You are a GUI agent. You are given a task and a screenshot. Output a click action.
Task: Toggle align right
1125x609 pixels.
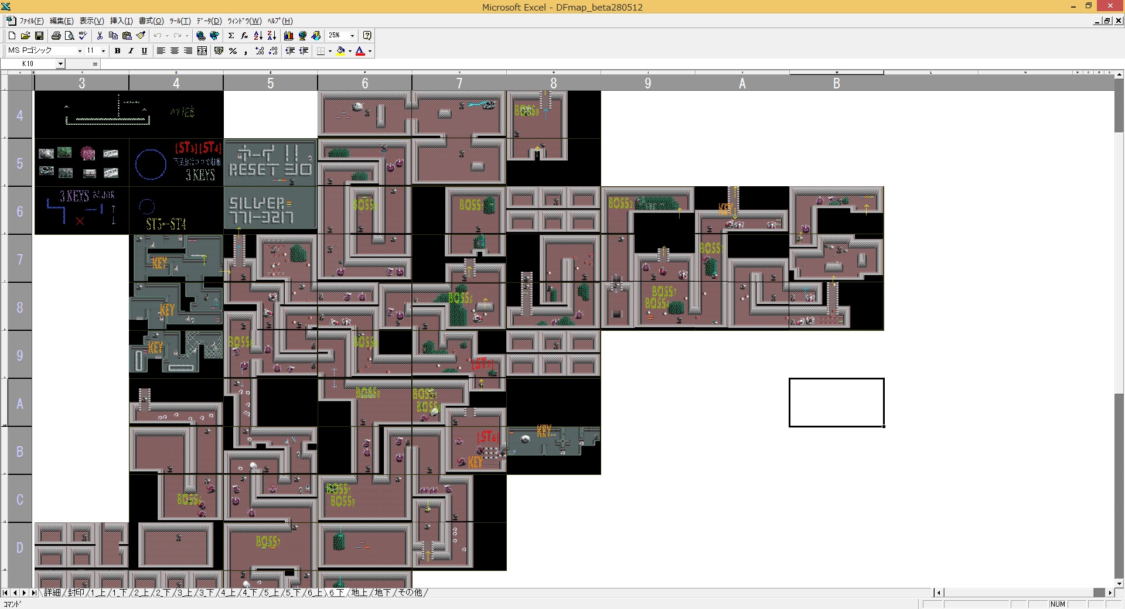click(x=187, y=51)
